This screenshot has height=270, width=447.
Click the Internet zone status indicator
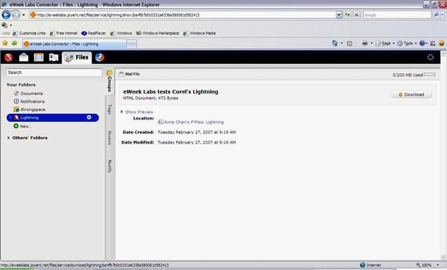tap(371, 265)
